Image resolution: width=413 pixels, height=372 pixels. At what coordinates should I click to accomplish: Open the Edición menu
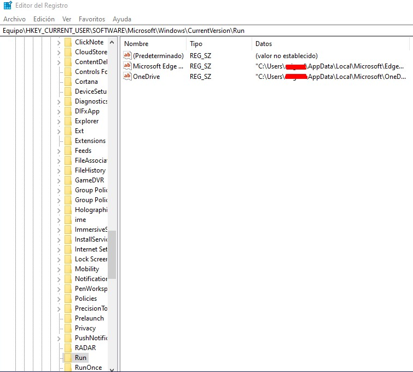pos(44,19)
